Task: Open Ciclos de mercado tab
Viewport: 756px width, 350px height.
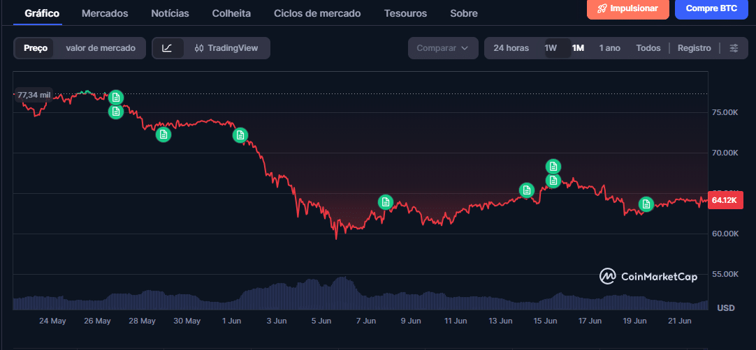Action: pyautogui.click(x=317, y=13)
